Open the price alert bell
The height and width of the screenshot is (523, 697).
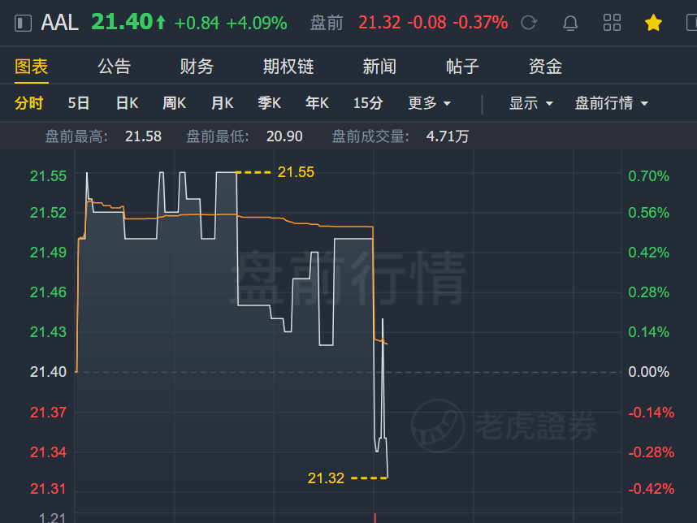click(570, 23)
